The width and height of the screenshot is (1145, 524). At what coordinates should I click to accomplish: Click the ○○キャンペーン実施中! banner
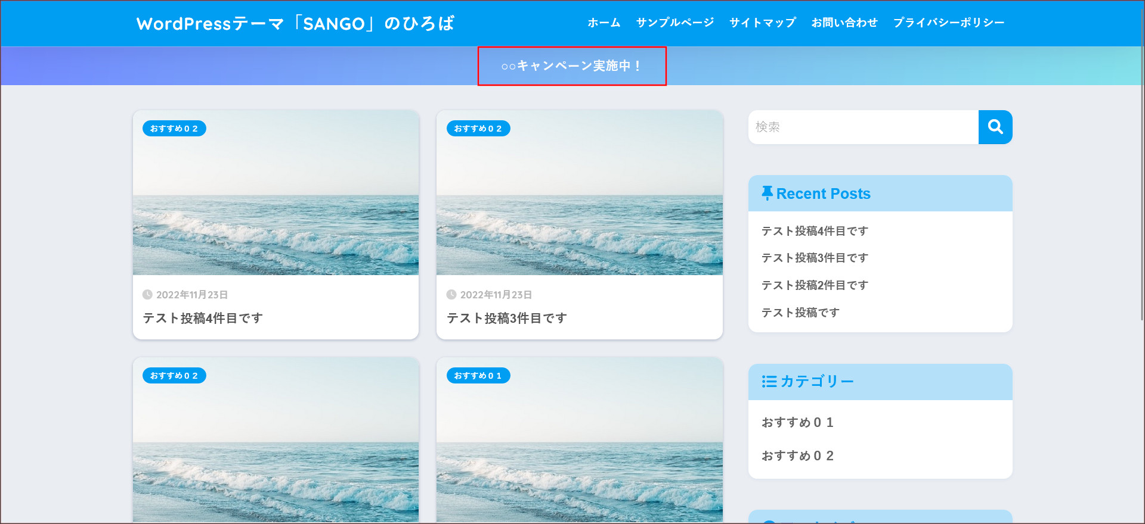click(x=571, y=66)
